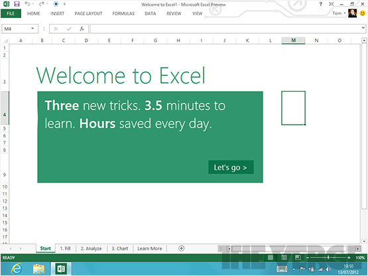This screenshot has height=276, width=368.
Task: Go to the next sheet tab with the right arrow
Action: [21, 249]
